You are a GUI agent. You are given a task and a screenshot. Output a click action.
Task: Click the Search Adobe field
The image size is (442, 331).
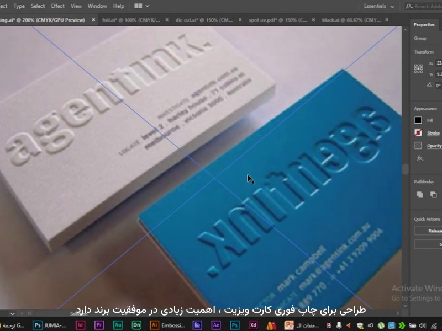(423, 6)
